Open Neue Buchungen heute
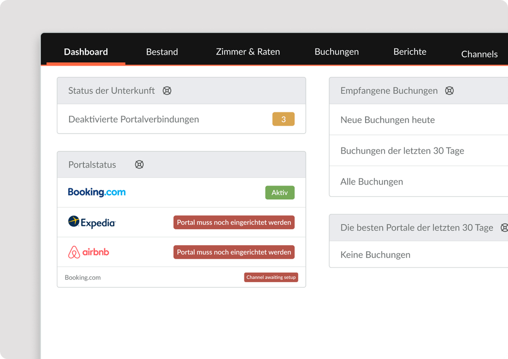Screen dimensions: 508x359 tap(388, 120)
